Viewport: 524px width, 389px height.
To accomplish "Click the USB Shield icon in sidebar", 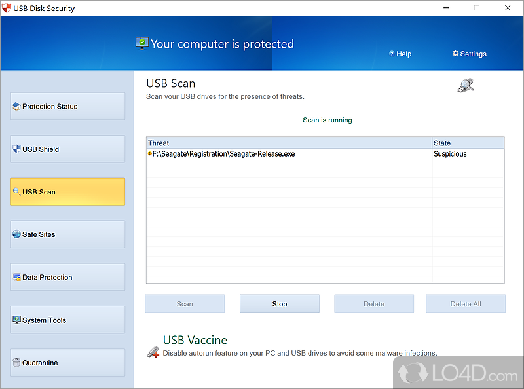I will click(x=16, y=149).
